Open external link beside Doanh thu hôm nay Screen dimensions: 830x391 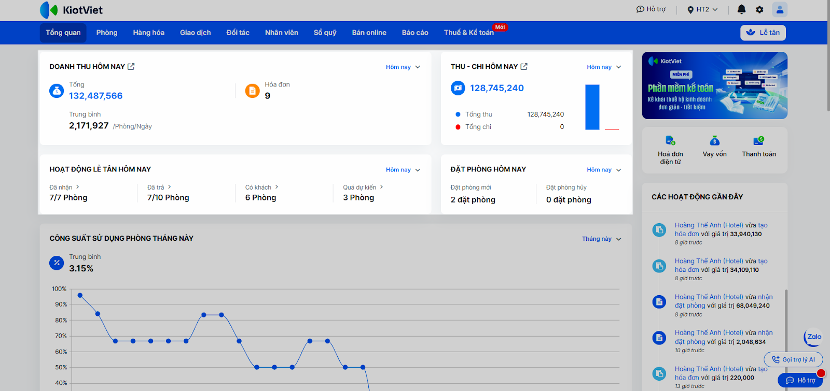click(131, 66)
